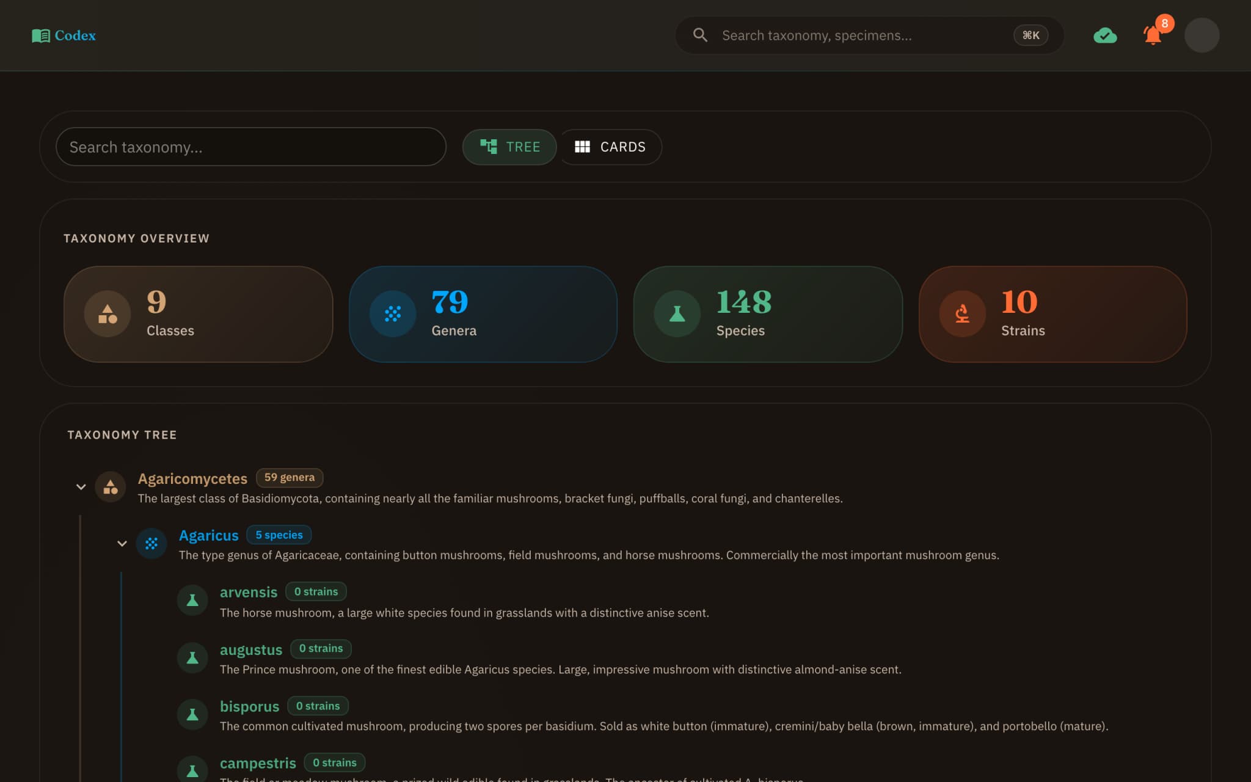Click the Codex book logo icon
Screen dimensions: 1251x782
(40, 35)
